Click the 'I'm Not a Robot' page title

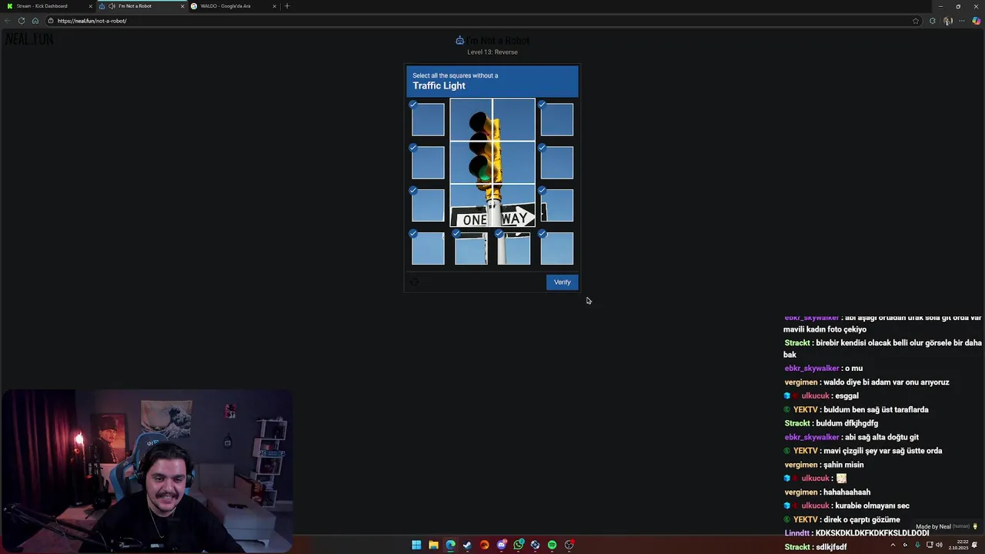tap(498, 41)
